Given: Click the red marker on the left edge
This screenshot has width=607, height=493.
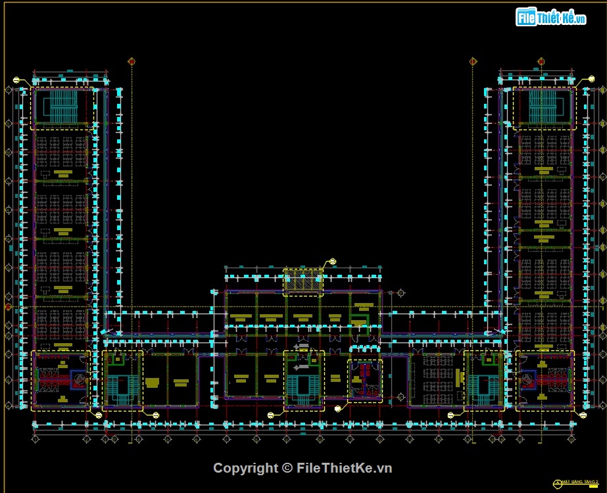Looking at the screenshot, I should pyautogui.click(x=8, y=306).
